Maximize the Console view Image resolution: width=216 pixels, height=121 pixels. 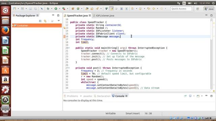coord(212,96)
